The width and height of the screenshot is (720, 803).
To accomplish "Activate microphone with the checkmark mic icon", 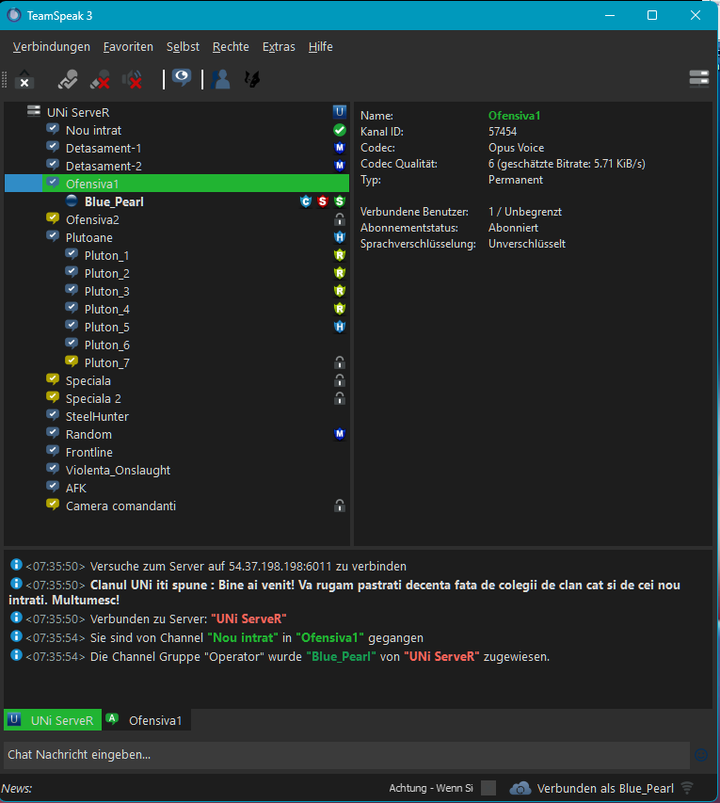I will [x=68, y=79].
